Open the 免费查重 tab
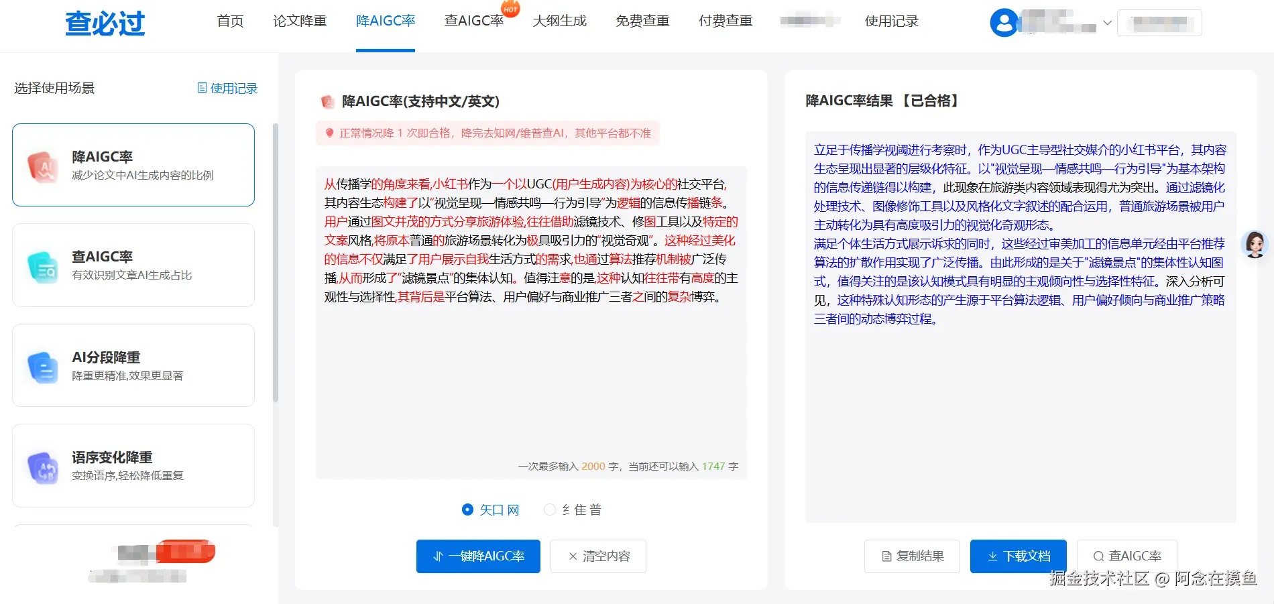Screen dimensions: 1274x604 [x=642, y=21]
